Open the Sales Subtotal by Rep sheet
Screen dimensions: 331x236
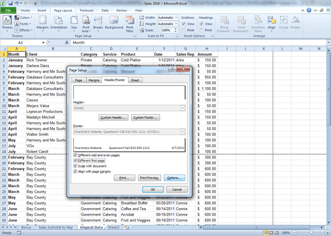coord(55,227)
